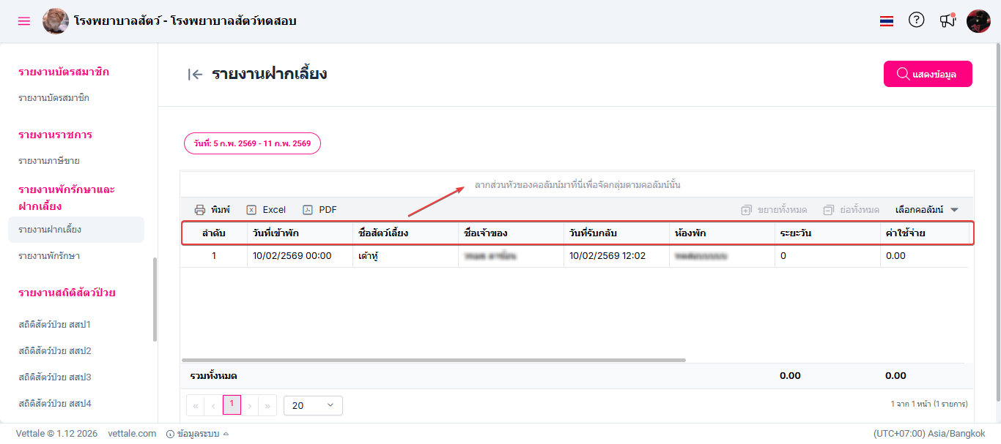Sort by the ชื่อสัตว์เลี้ยง column header
The width and height of the screenshot is (1001, 444).
click(405, 233)
